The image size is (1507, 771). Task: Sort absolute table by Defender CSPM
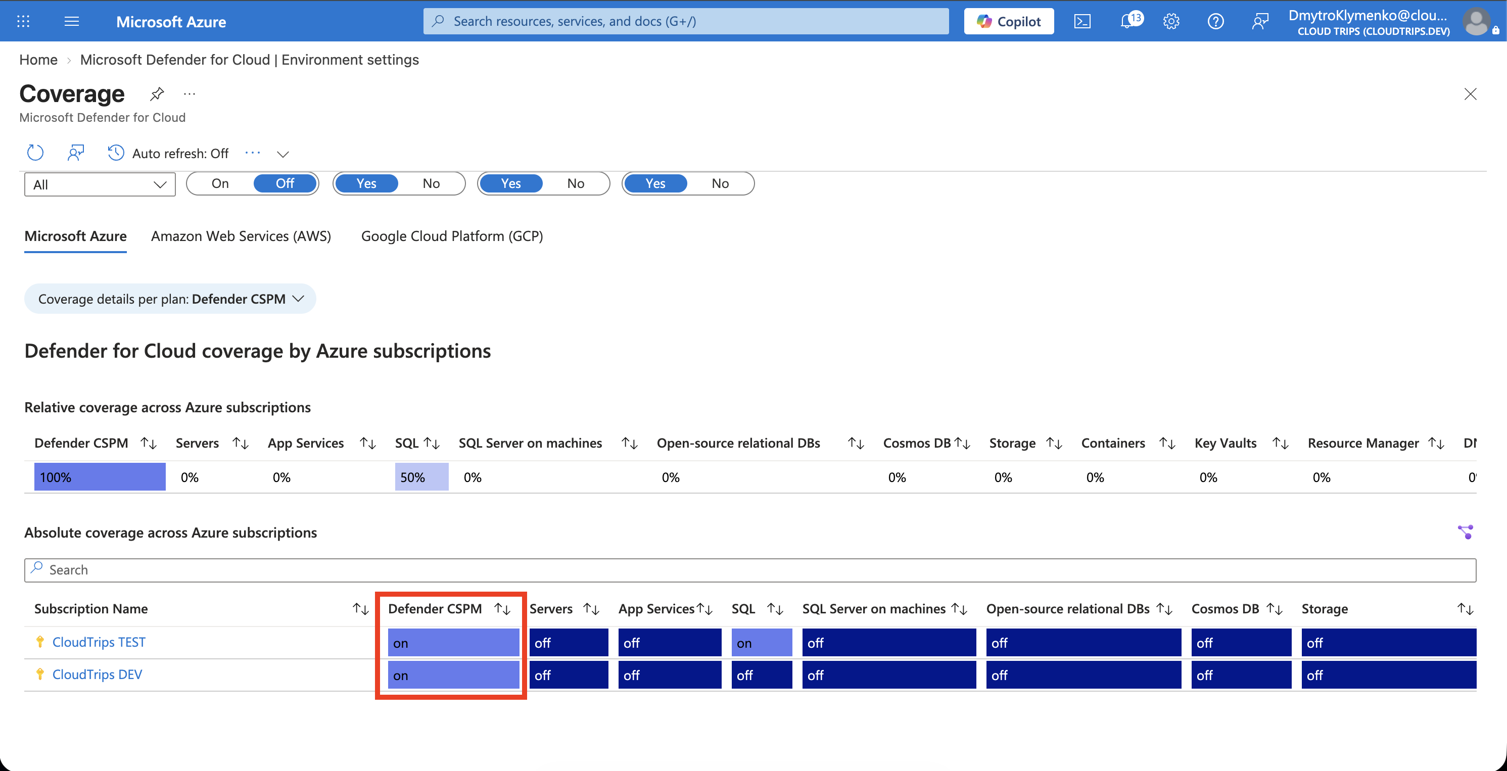(x=502, y=609)
